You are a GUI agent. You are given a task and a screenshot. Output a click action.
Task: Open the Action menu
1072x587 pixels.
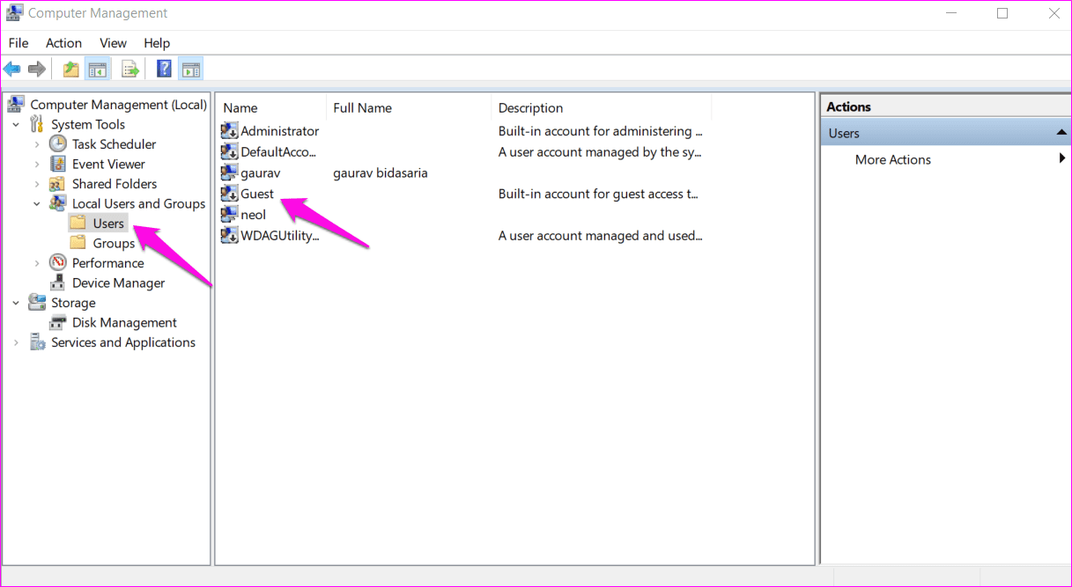click(x=63, y=42)
